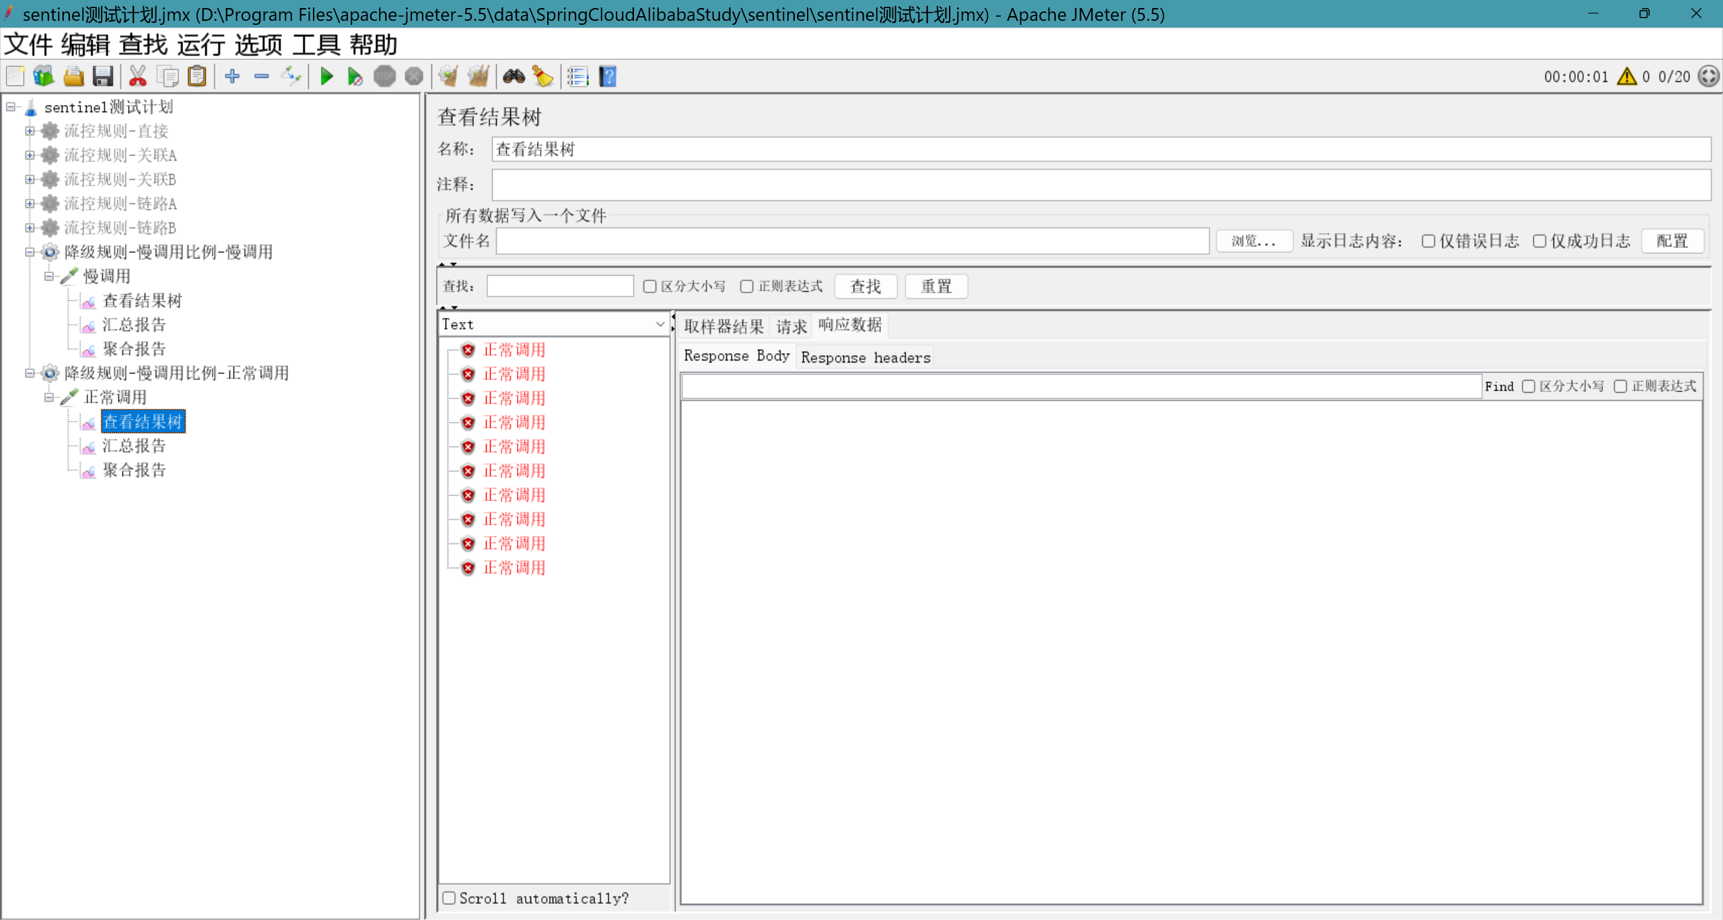Click the binoculars Search icon
Image resolution: width=1723 pixels, height=920 pixels.
514,77
